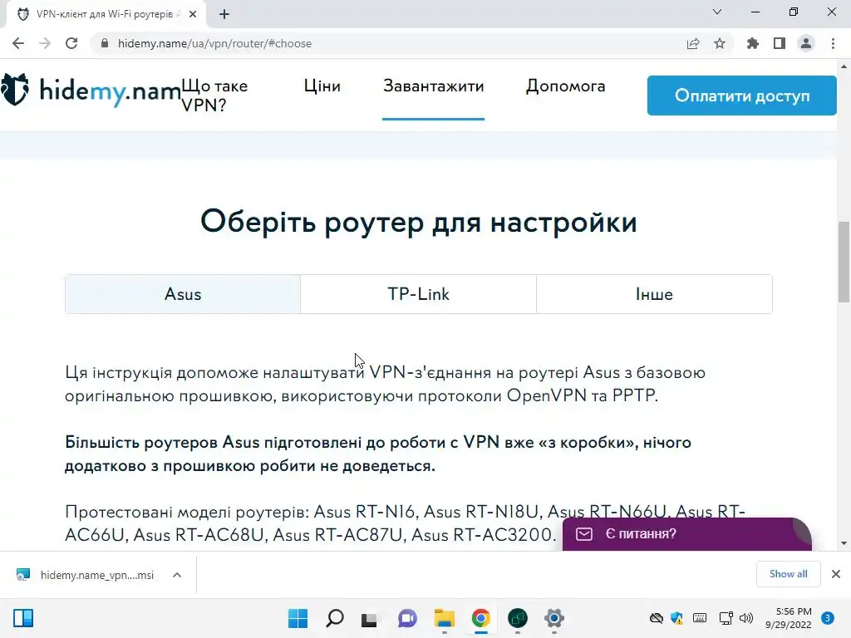851x638 pixels.
Task: Click the hidemy.name logo
Action: coord(90,91)
